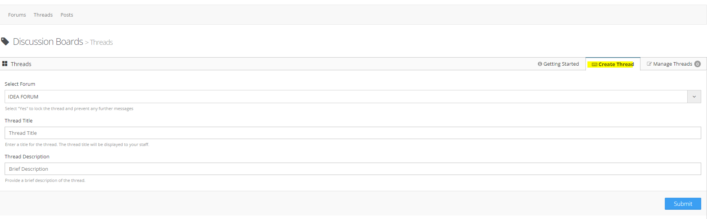This screenshot has height=219, width=707.
Task: Click the Threads breadcrumb after Discussion Boards
Action: click(x=101, y=42)
